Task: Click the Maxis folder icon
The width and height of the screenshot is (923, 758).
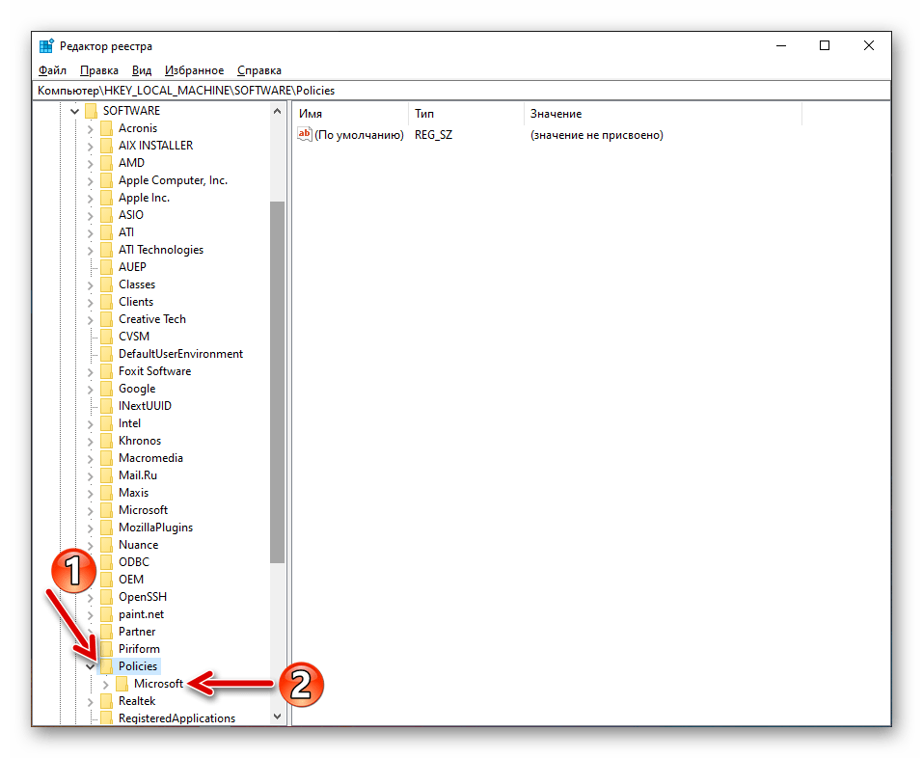Action: (106, 493)
